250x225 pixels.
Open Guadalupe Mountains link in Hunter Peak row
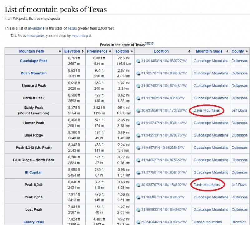coord(211,123)
